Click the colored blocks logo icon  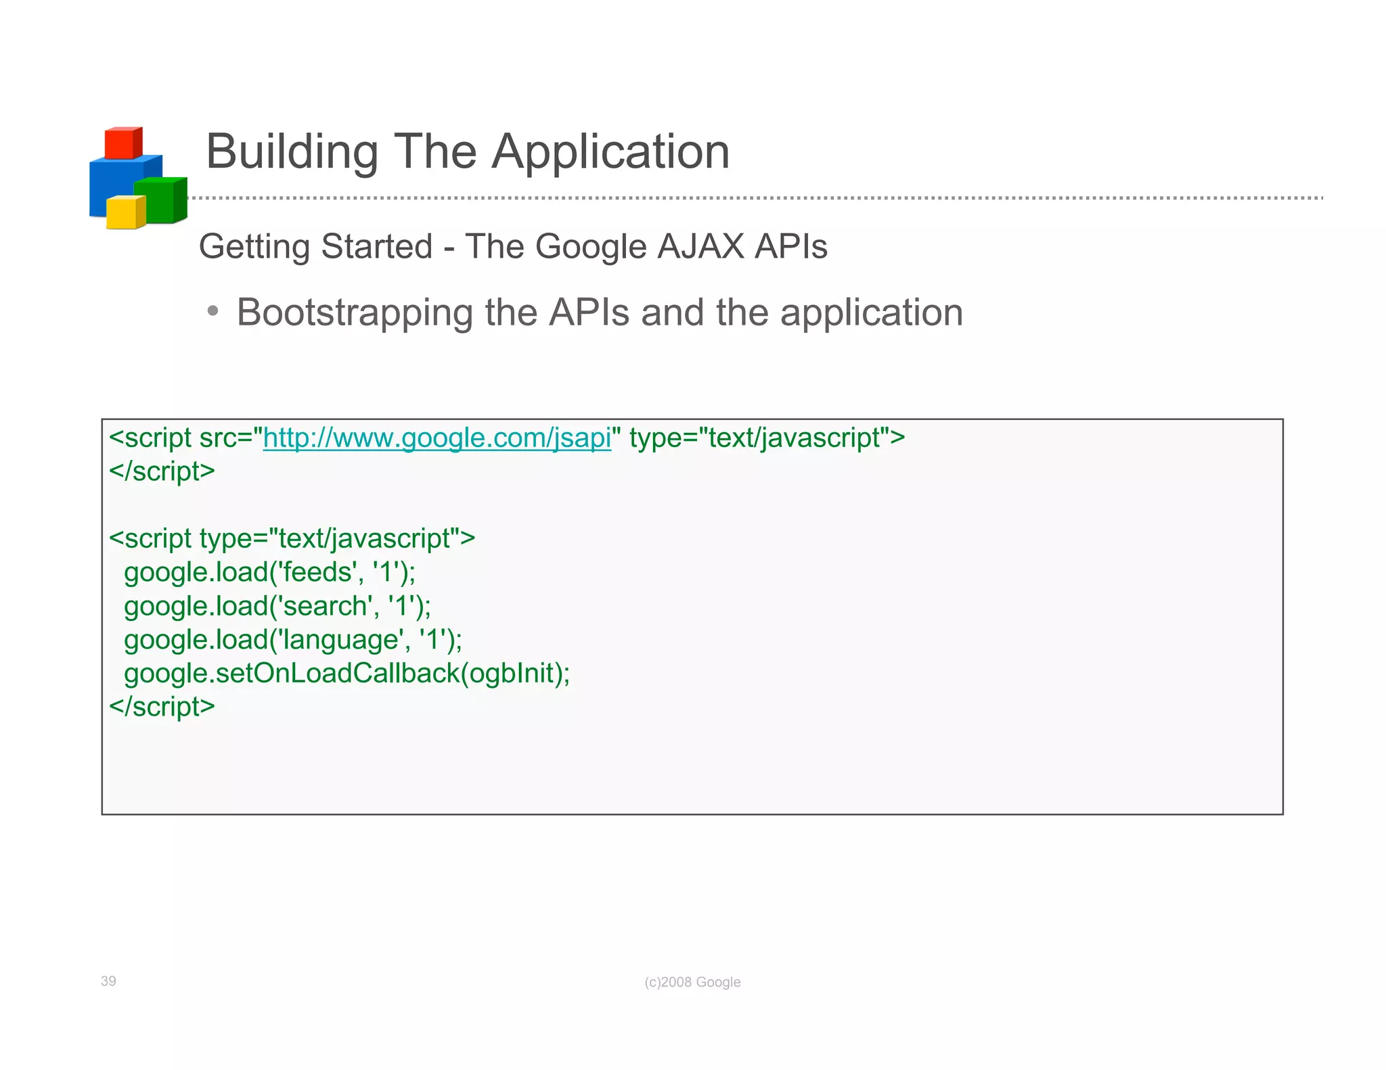tap(138, 178)
